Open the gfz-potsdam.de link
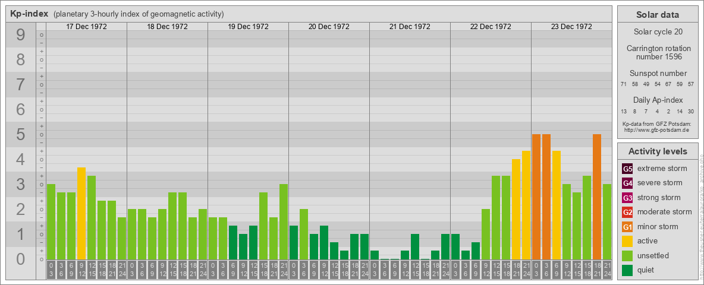This screenshot has height=285, width=704. [x=658, y=129]
